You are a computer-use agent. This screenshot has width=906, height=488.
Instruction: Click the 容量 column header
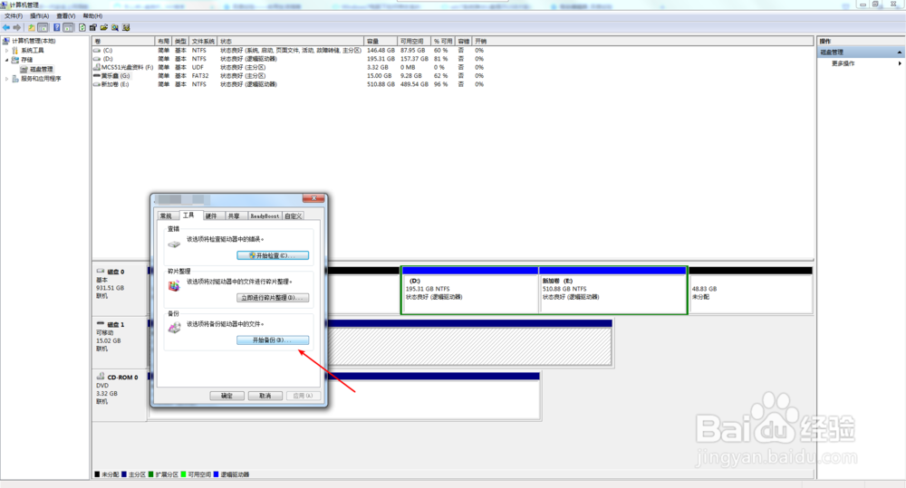[381, 42]
